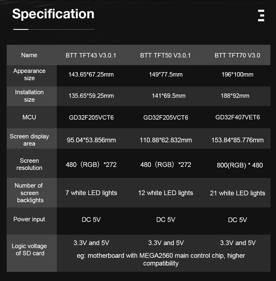Click the Screen display area row label

coord(29,140)
